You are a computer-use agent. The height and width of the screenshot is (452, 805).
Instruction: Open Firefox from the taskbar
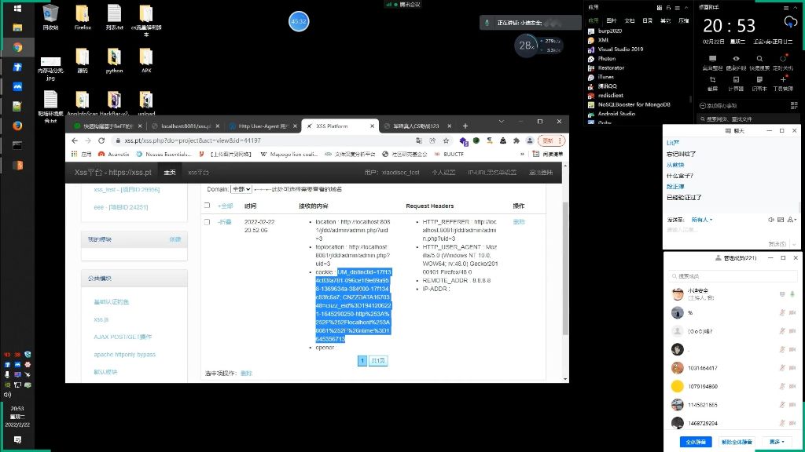[x=17, y=126]
